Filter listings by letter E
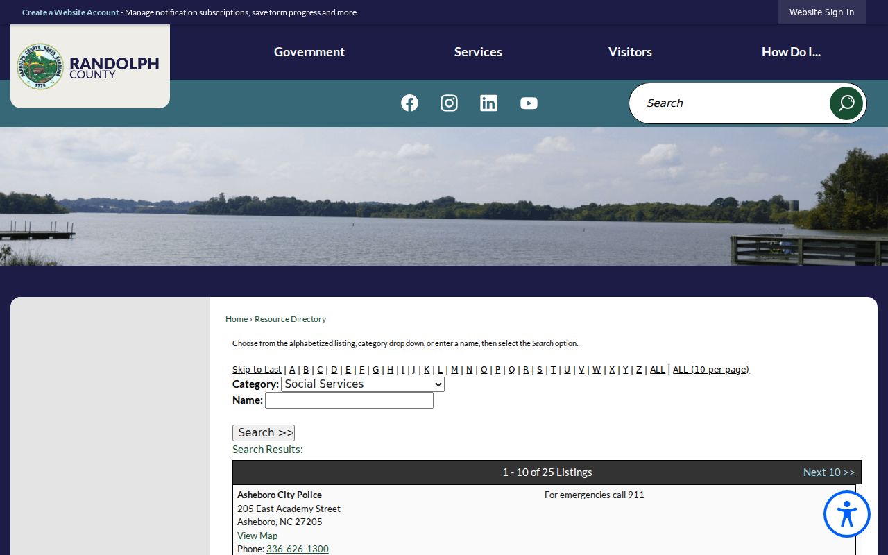 348,369
